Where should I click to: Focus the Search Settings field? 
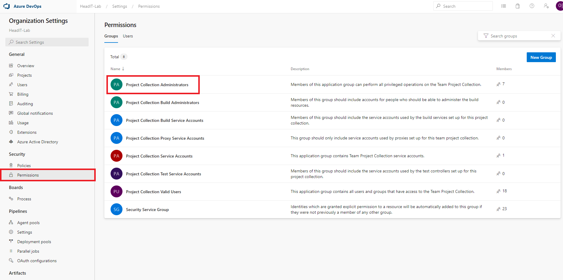point(47,42)
